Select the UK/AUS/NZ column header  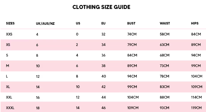coord(45,23)
